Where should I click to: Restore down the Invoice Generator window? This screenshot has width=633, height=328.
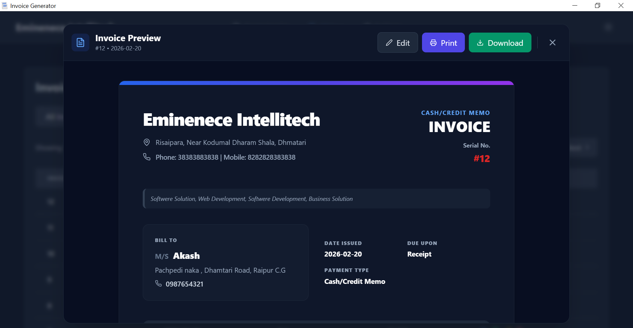click(x=597, y=5)
